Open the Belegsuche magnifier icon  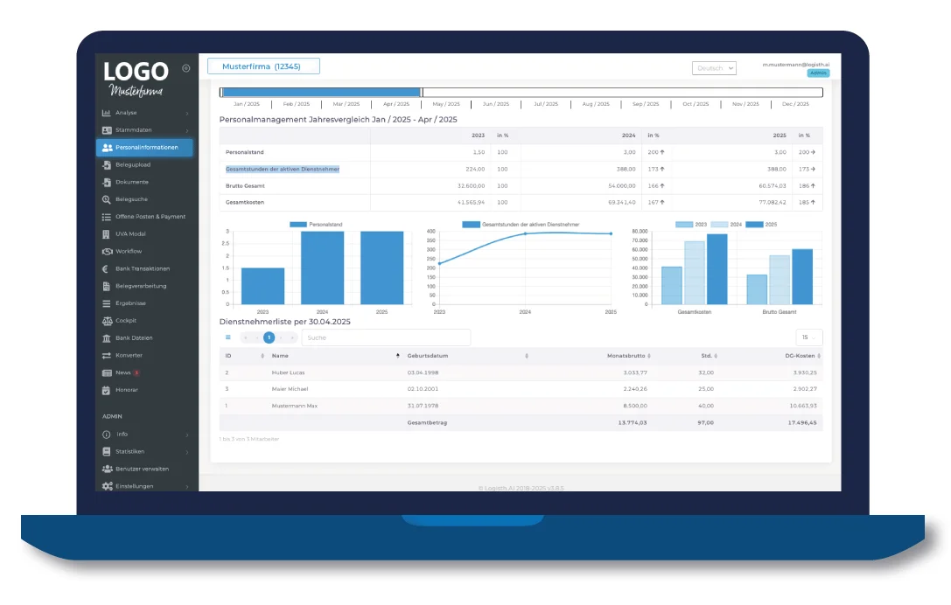click(x=106, y=199)
